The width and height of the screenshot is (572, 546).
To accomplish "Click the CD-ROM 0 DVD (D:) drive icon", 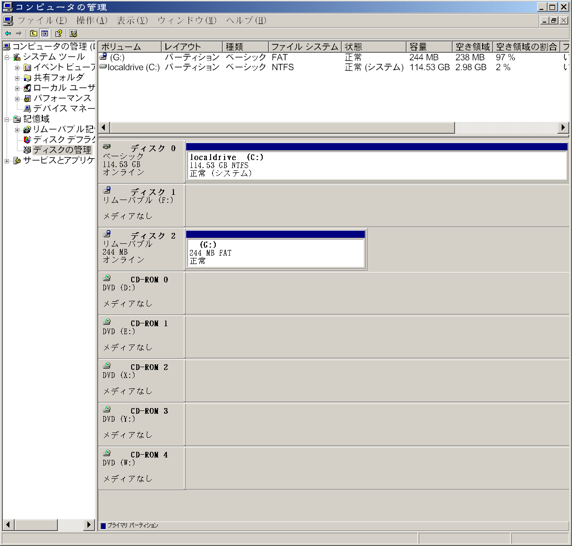I will [x=107, y=278].
